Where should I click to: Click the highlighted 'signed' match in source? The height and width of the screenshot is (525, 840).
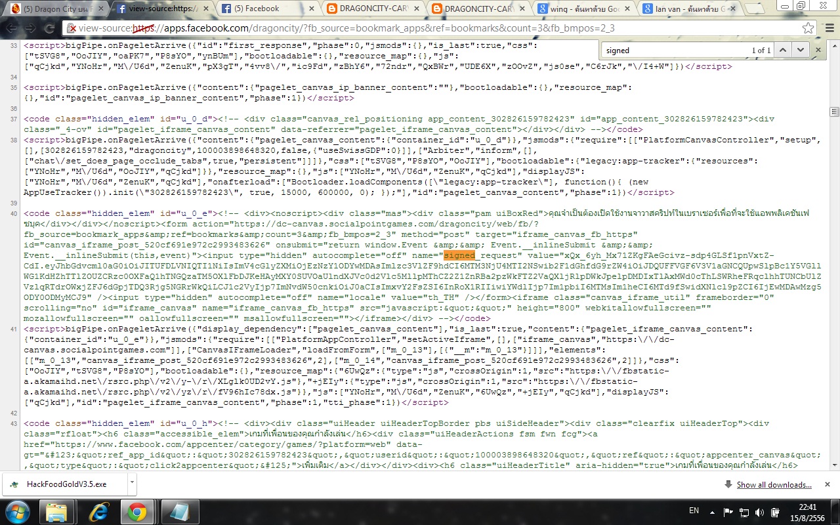[x=459, y=255]
